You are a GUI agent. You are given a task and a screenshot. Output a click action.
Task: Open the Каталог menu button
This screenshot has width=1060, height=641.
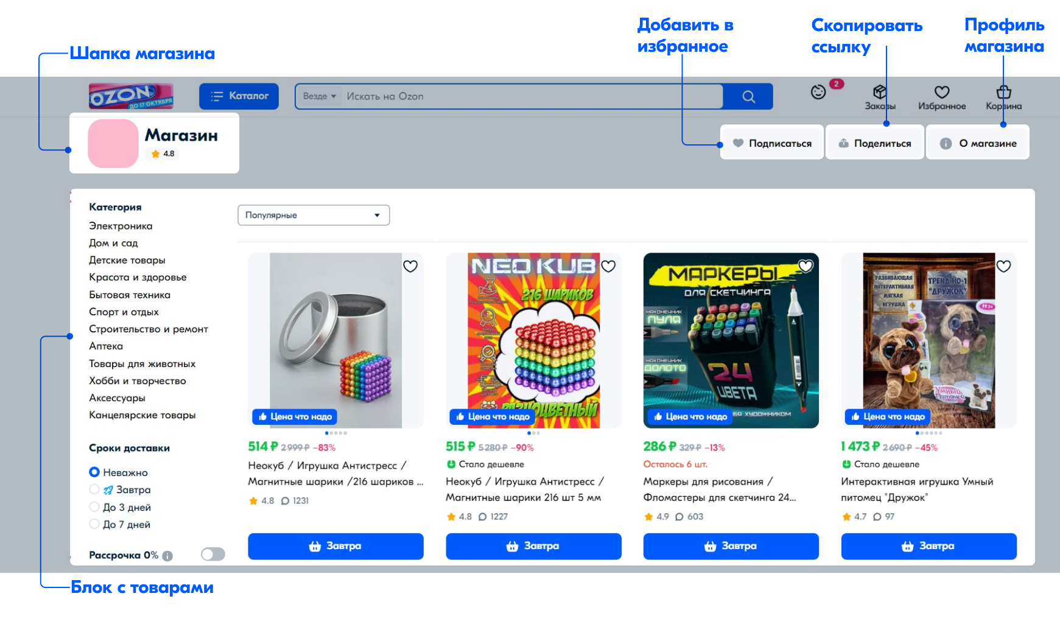point(239,96)
